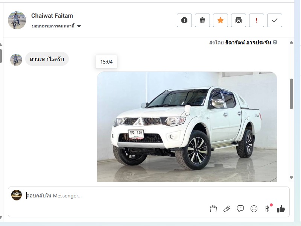Mark conversation as spam with octagon icon
The height and width of the screenshot is (226, 301).
coord(184,20)
